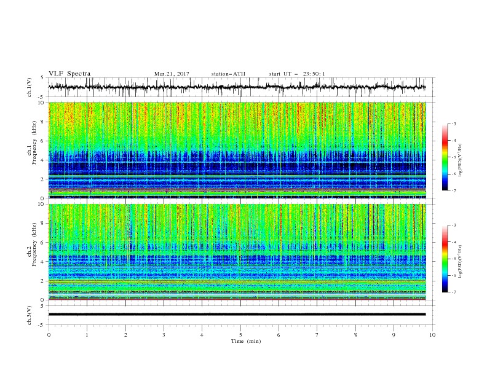
Task: Click time axis tick label "10"
Action: point(432,335)
